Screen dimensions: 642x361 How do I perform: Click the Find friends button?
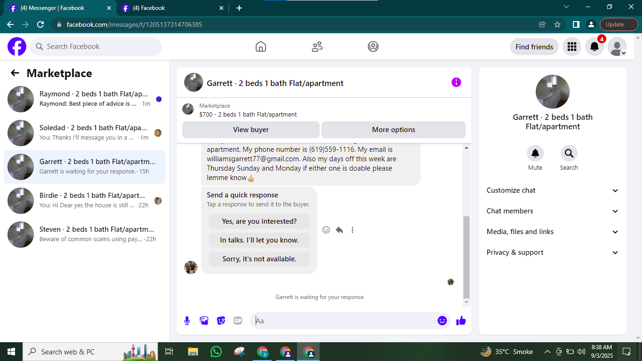(x=534, y=47)
